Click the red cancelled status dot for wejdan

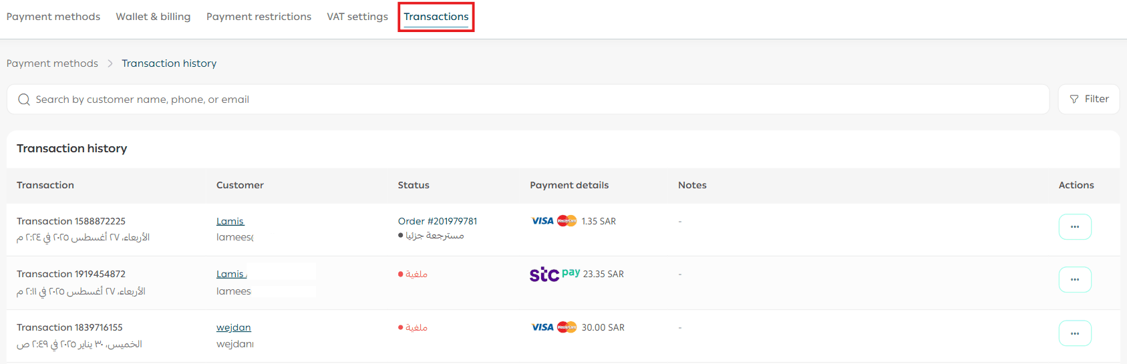[401, 327]
